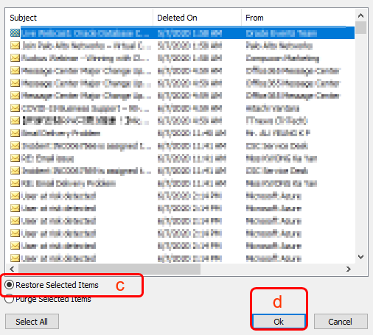Screen dimensions: 373x335
Task: Click the scroll down arrow of the list
Action: click(x=360, y=257)
